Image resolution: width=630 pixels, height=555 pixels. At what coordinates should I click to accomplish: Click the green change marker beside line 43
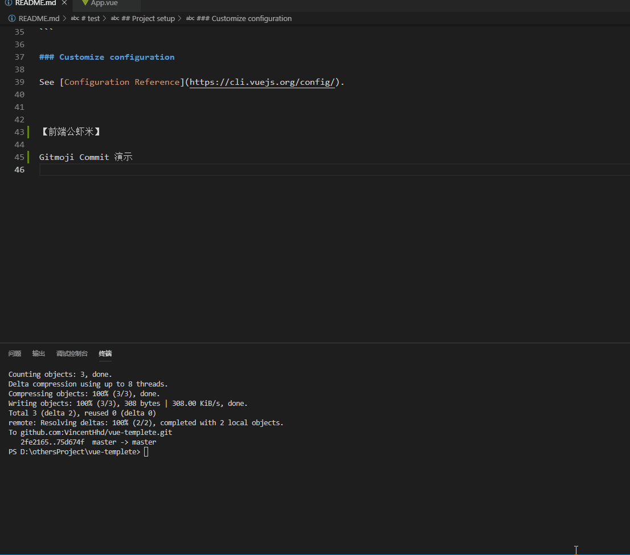[28, 131]
